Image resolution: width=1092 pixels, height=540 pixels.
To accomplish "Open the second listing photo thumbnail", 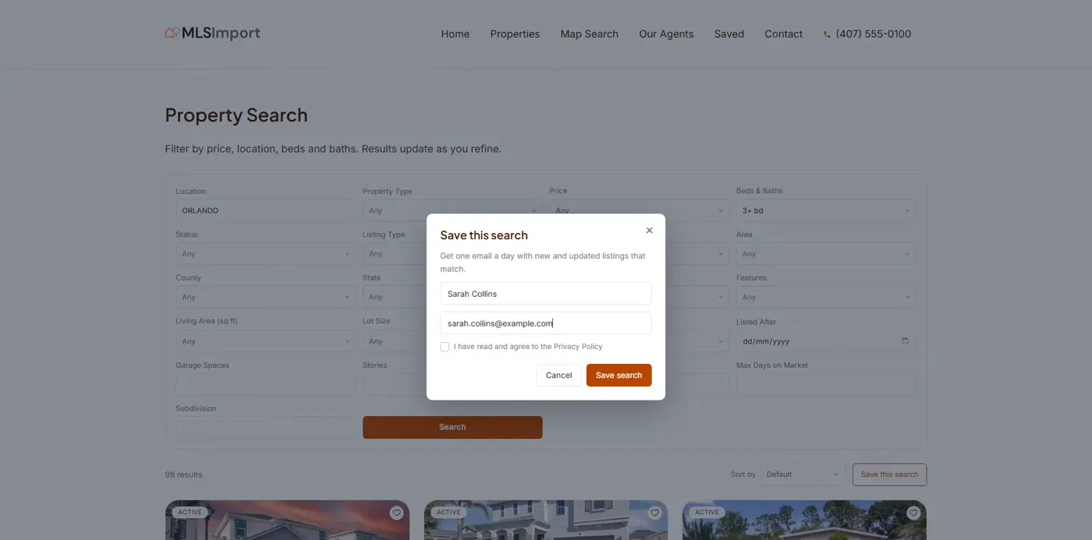I will (x=546, y=521).
